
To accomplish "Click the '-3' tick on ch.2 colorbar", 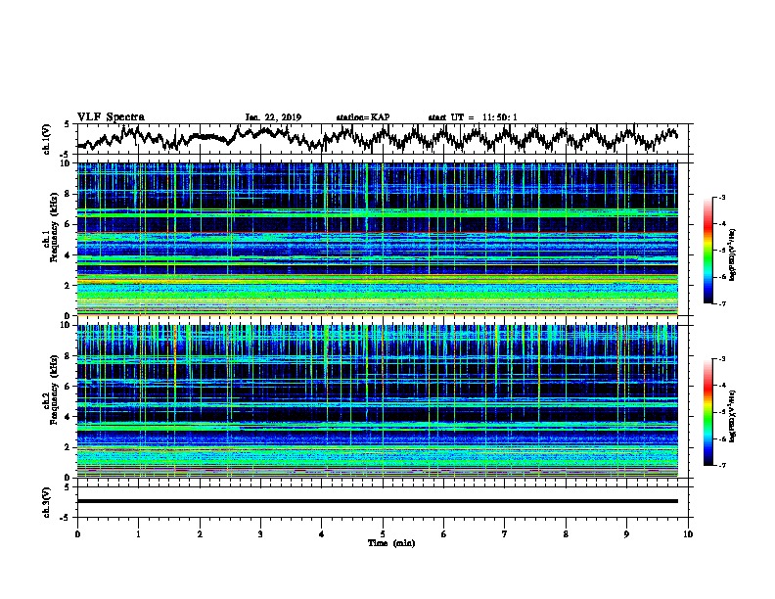I will tap(721, 359).
